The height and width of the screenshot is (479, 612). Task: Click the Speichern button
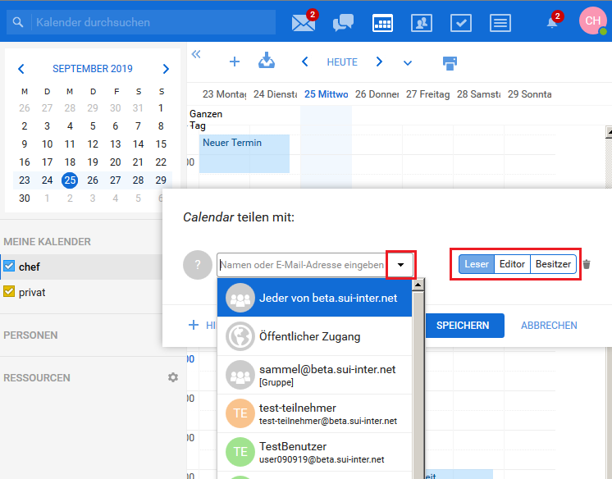tap(463, 326)
